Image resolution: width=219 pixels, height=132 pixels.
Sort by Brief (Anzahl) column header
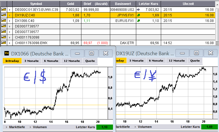(96, 4)
